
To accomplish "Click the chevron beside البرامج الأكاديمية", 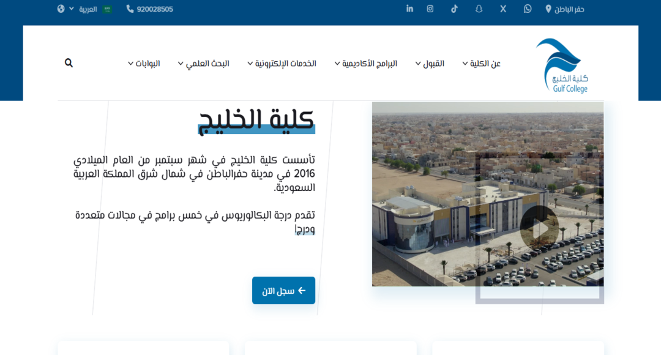I will pyautogui.click(x=337, y=64).
